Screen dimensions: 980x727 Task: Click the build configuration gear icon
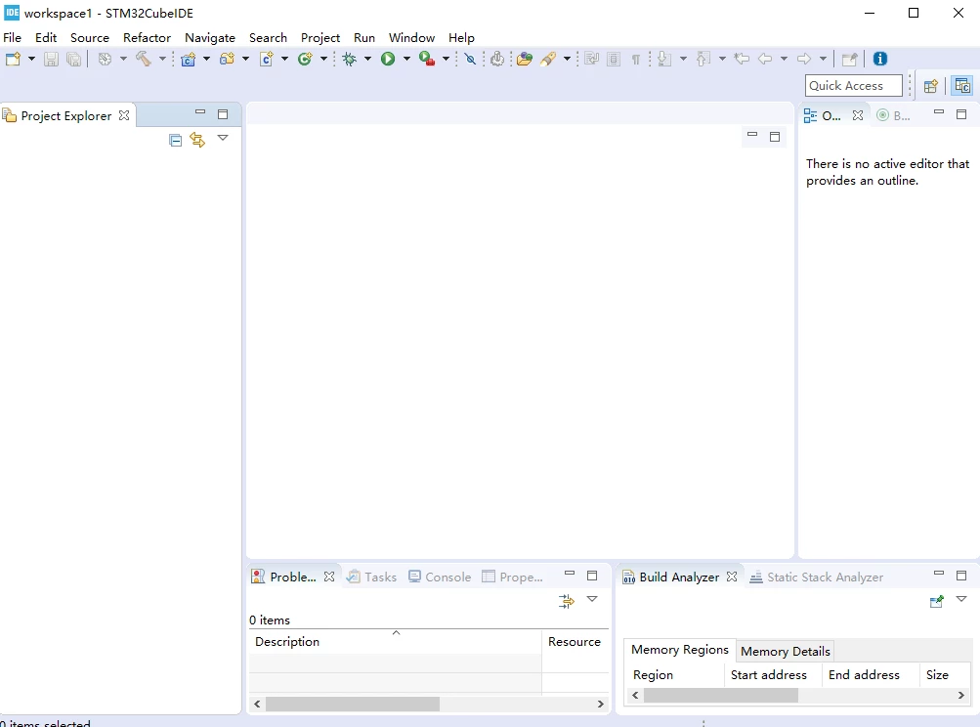click(x=105, y=59)
